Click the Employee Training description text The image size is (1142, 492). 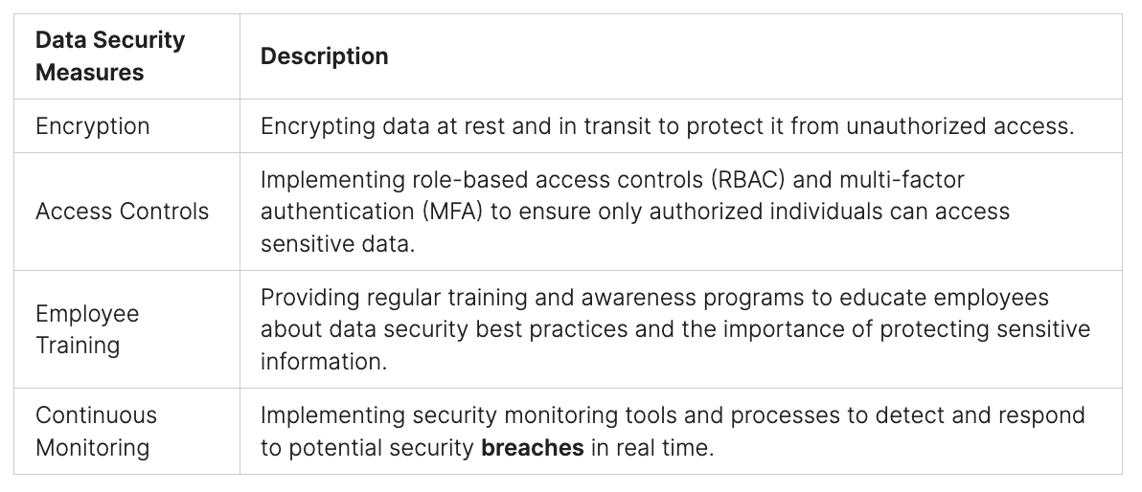coord(674,329)
